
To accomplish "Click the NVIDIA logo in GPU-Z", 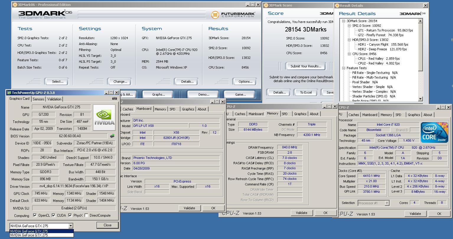I will 104,118.
